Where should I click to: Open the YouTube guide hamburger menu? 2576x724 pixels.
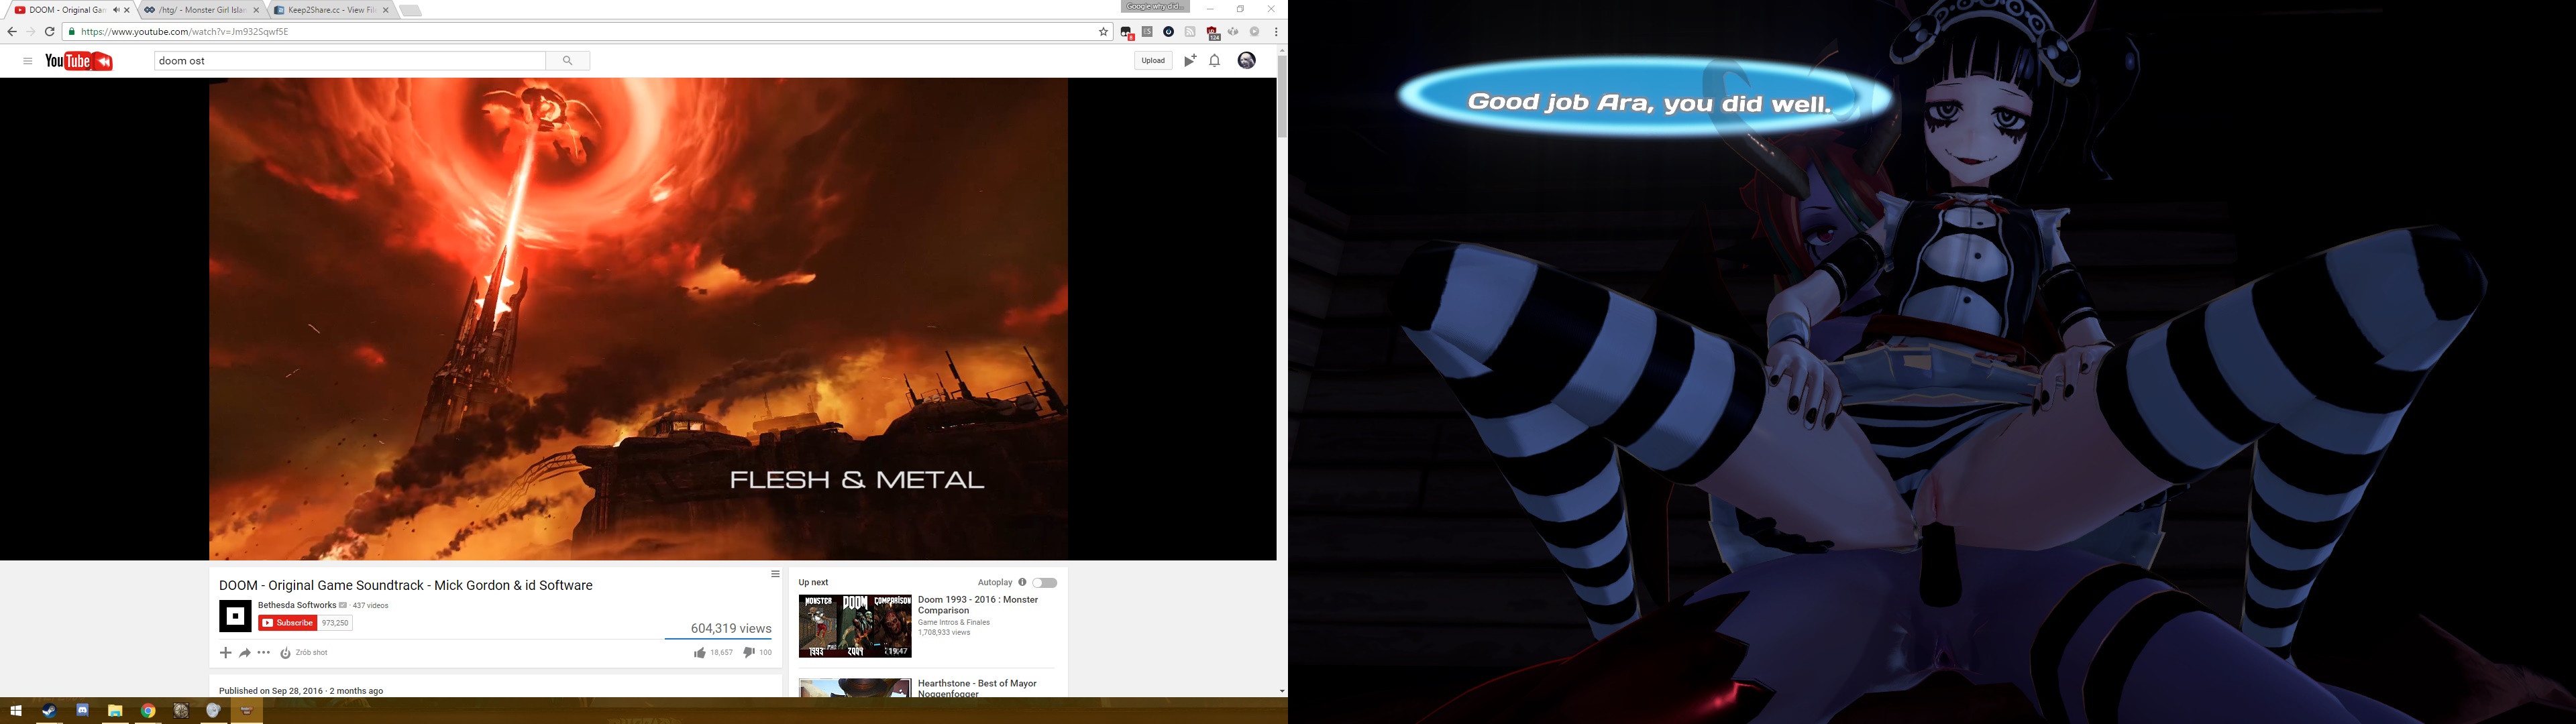click(28, 61)
